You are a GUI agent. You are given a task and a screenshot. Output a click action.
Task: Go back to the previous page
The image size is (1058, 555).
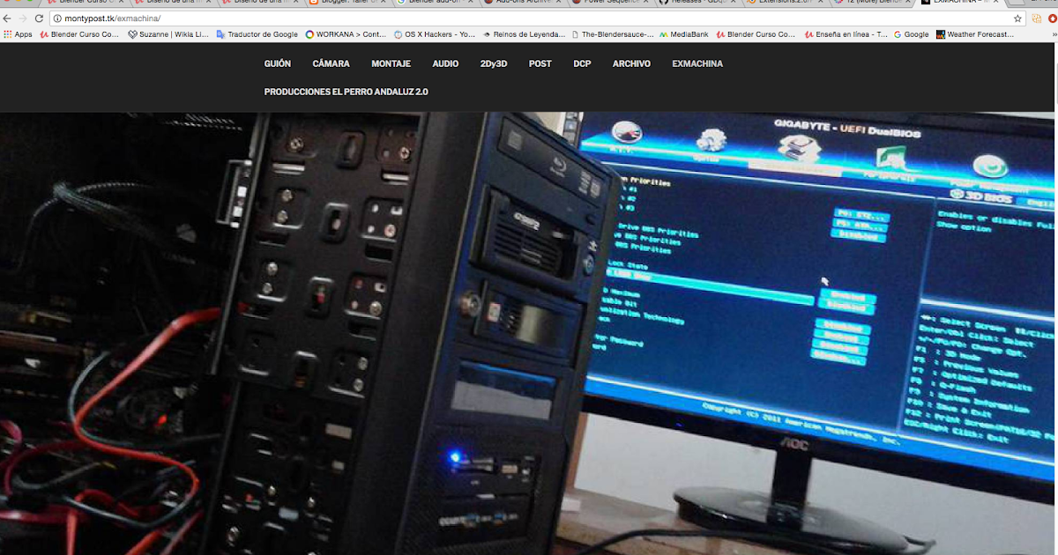tap(8, 18)
